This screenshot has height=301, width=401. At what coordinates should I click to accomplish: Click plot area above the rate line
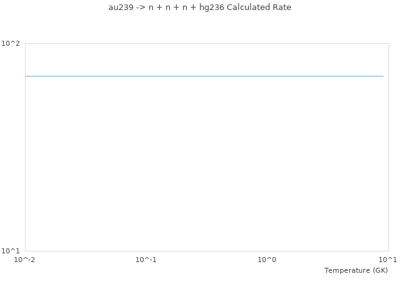[204, 60]
